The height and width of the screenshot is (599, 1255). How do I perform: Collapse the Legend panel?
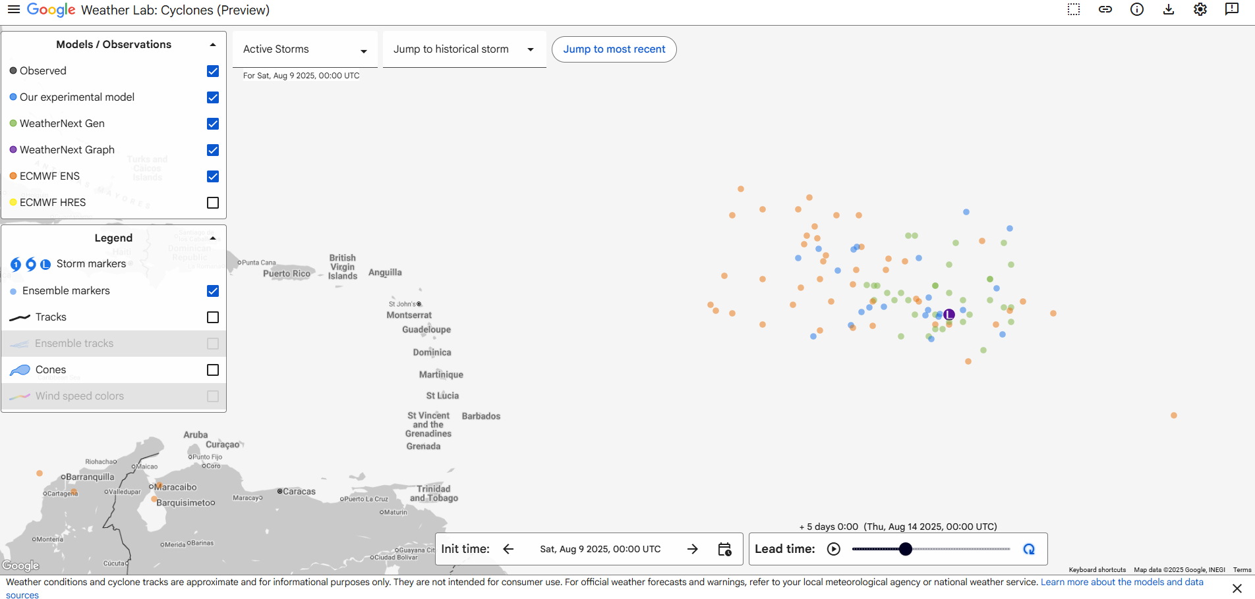(x=213, y=238)
